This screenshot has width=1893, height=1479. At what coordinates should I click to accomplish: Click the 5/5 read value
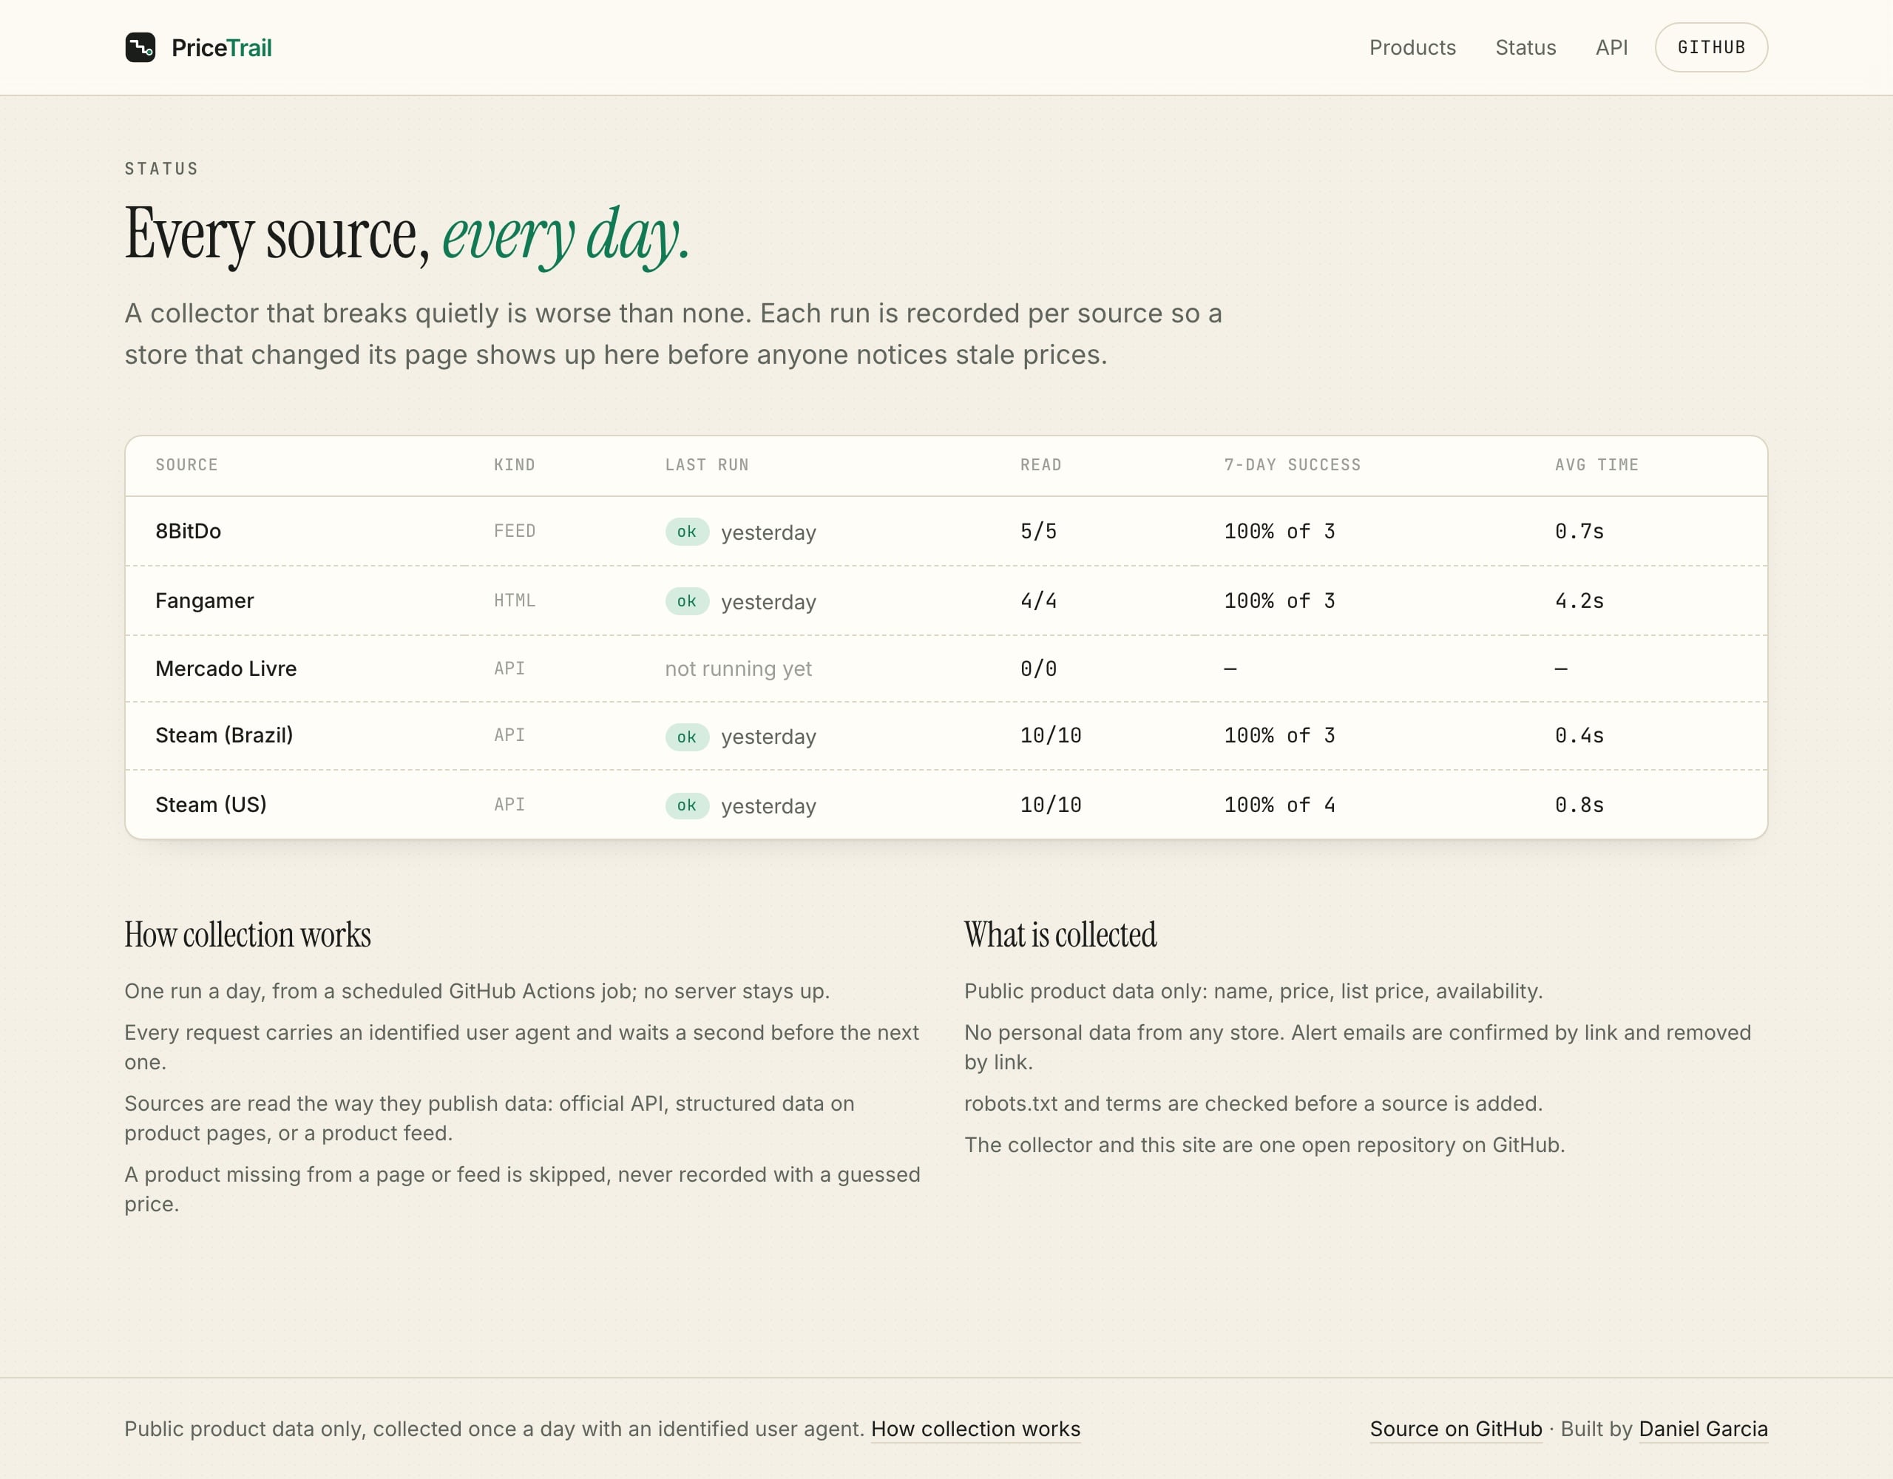point(1038,532)
